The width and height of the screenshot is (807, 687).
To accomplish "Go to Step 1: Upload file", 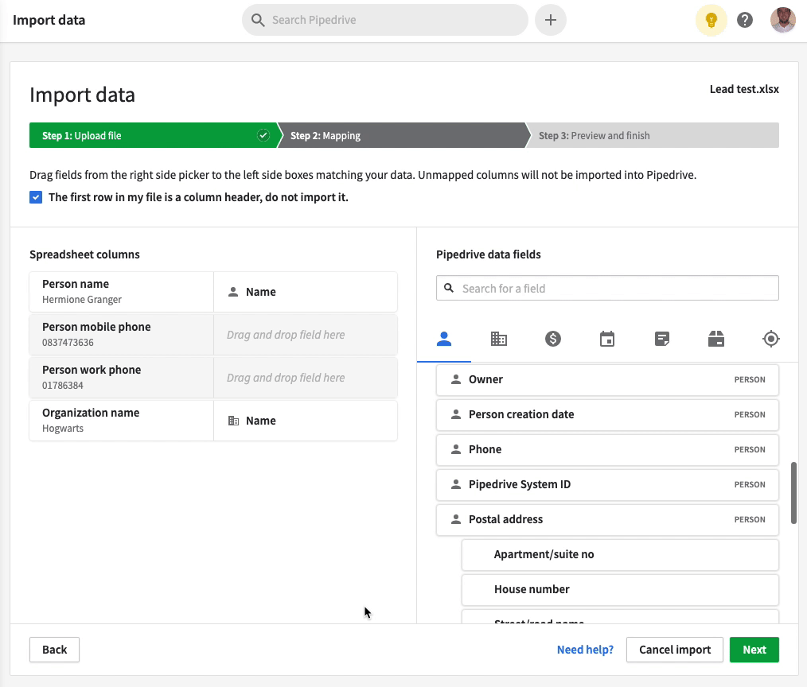I will 153,135.
